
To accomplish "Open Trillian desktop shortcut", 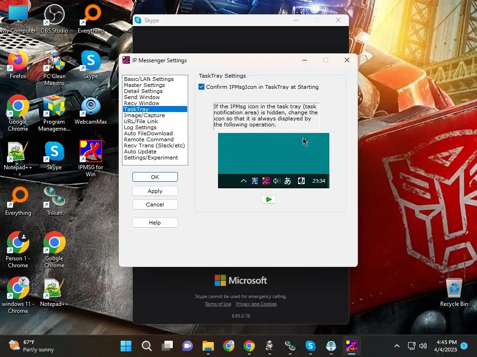I will [x=54, y=201].
